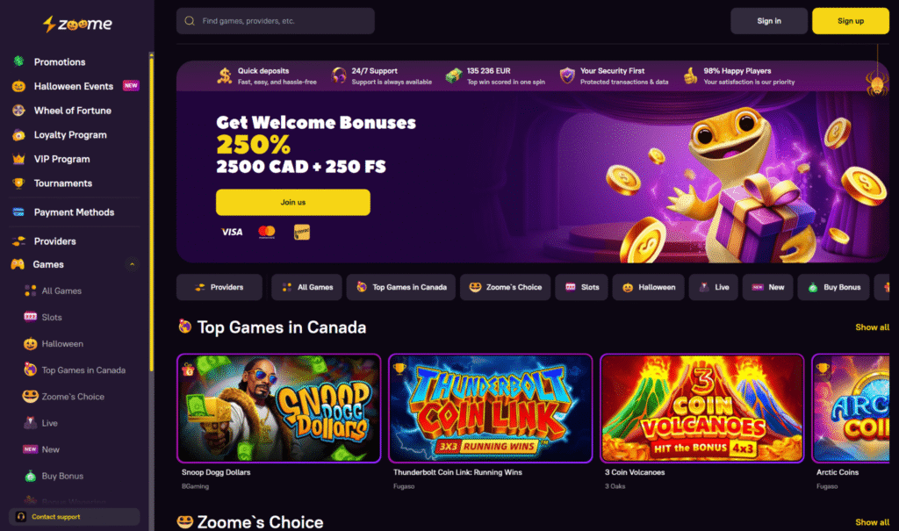Click the Join us button

tap(293, 203)
